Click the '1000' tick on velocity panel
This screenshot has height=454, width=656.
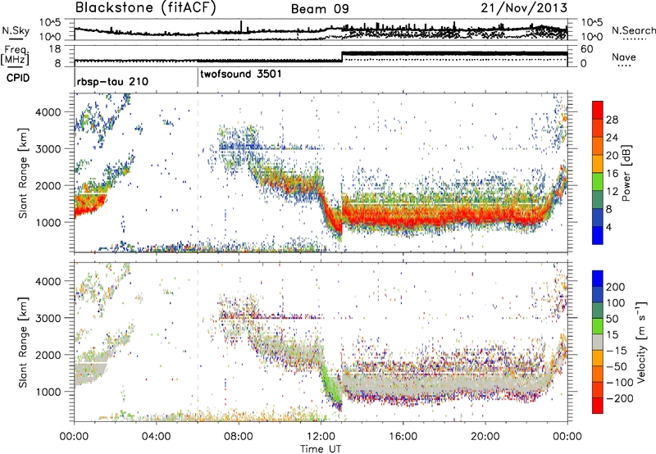[x=48, y=392]
